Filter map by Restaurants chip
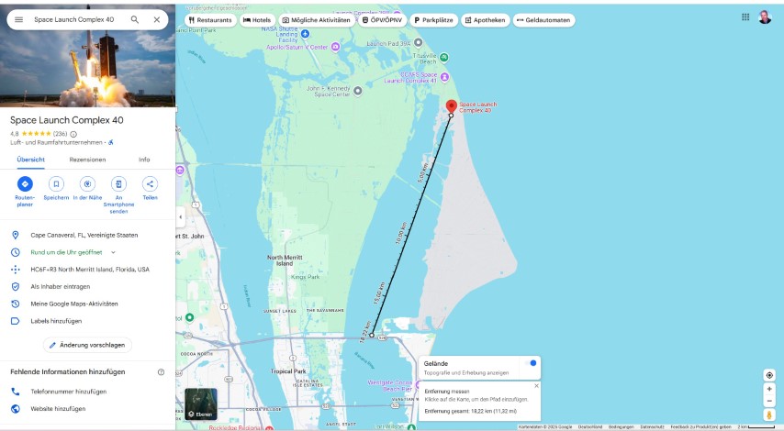 point(210,19)
